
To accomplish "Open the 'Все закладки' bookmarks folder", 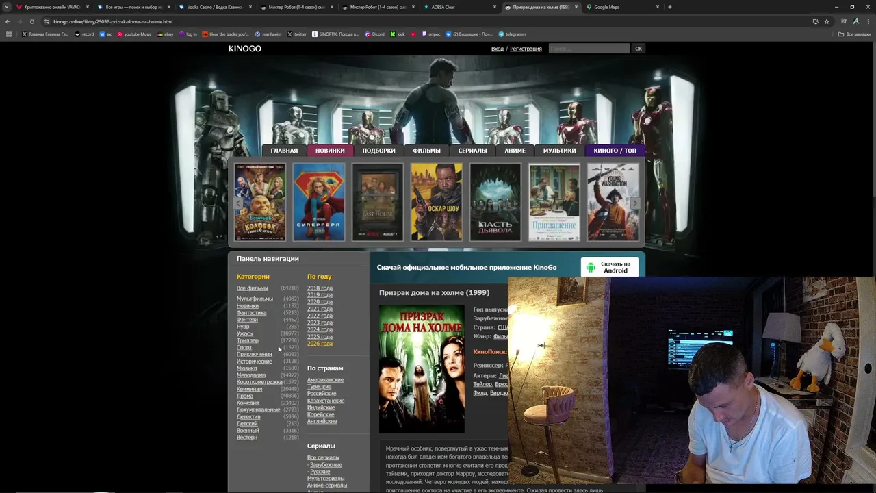I will pos(855,34).
